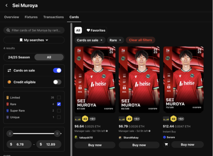Click the 43 score badge on Sorare card

tap(174, 119)
